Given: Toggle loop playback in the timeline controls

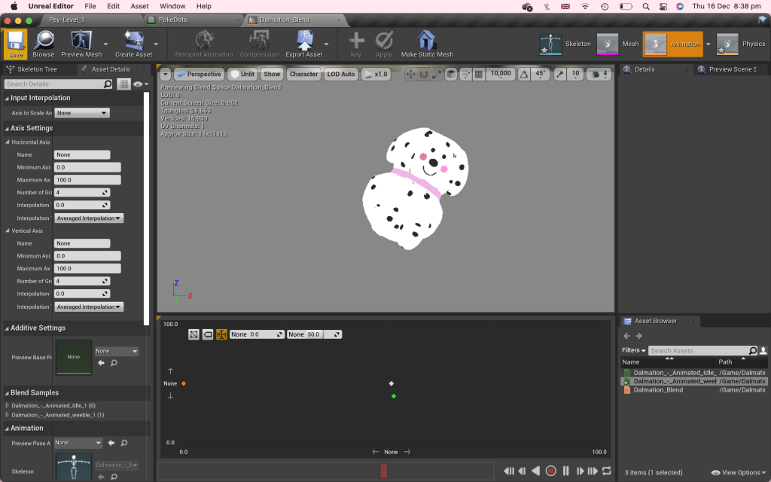Looking at the screenshot, I should point(607,471).
